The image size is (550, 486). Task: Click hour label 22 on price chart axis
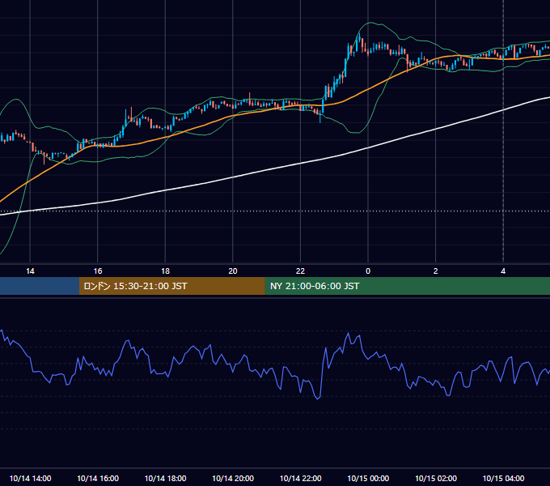coord(300,271)
